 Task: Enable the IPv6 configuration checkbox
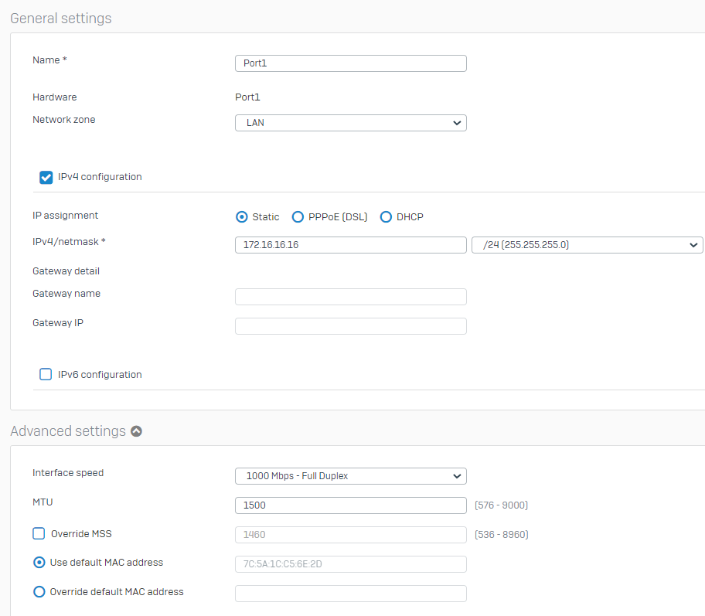point(46,375)
